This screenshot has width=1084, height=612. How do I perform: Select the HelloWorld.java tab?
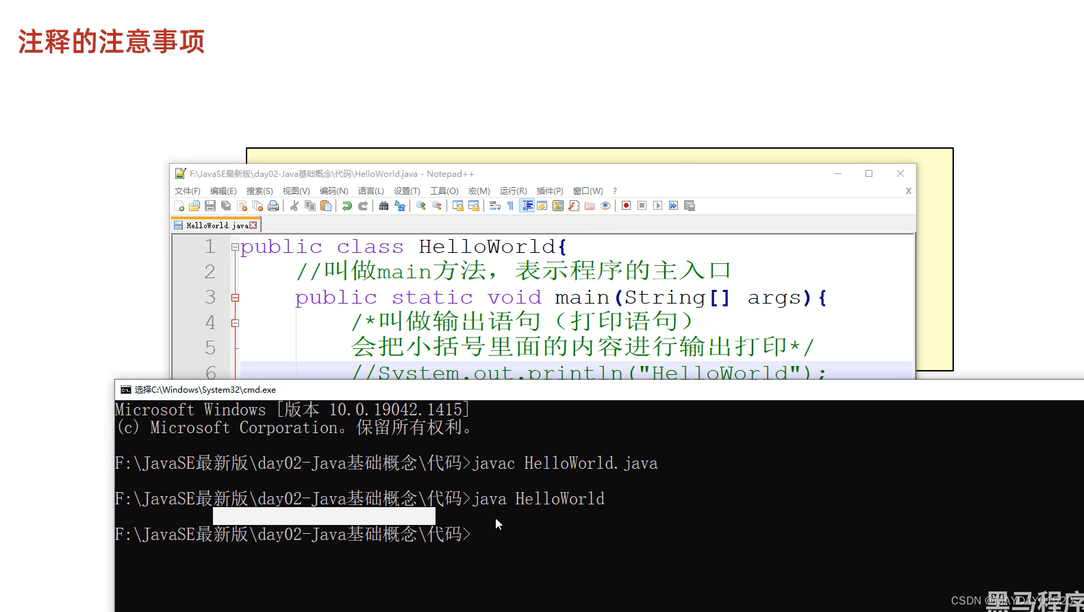[216, 225]
